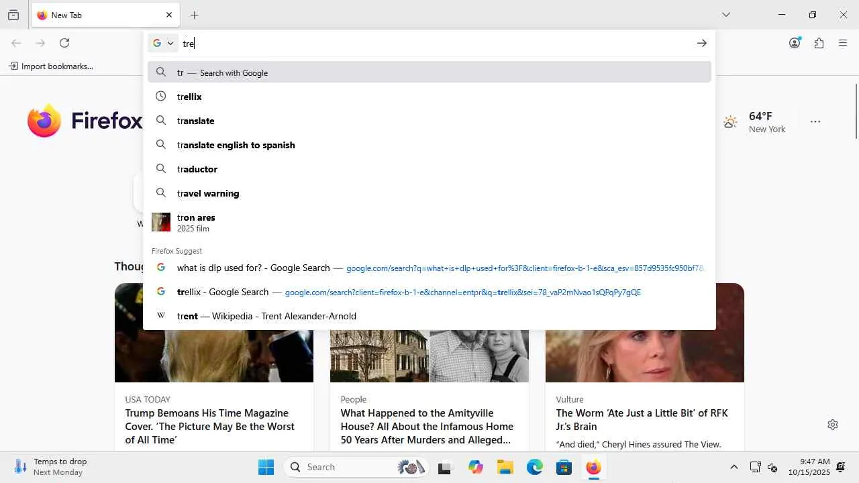Show hidden system tray icons
Screen dimensions: 859x483
(x=734, y=467)
